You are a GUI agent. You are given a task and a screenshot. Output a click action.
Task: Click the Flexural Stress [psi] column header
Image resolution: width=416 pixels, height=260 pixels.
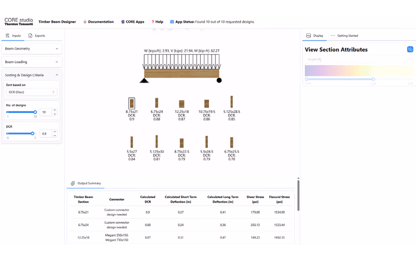(x=279, y=199)
